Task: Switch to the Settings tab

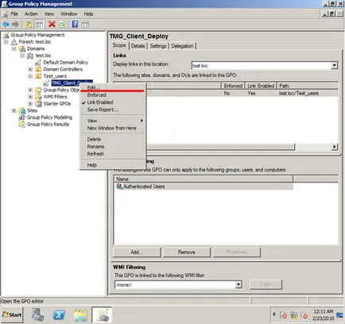Action: coord(158,46)
